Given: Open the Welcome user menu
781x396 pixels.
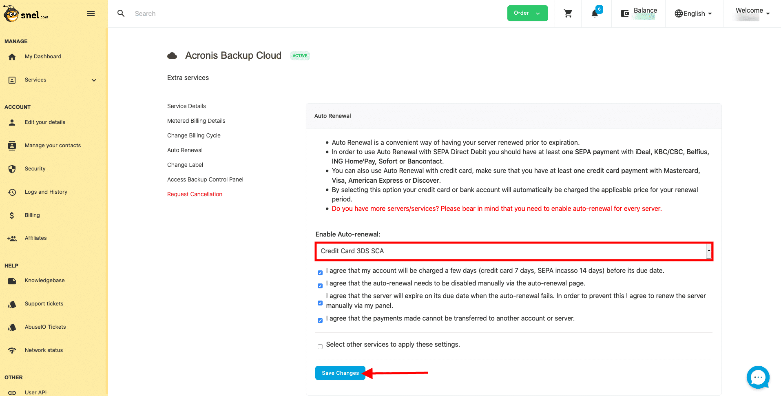Looking at the screenshot, I should click(x=752, y=13).
